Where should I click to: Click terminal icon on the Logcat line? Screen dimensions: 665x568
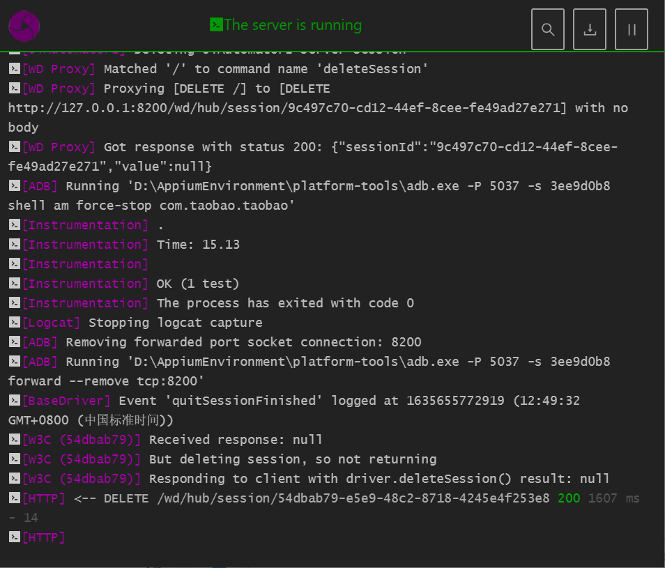click(14, 323)
